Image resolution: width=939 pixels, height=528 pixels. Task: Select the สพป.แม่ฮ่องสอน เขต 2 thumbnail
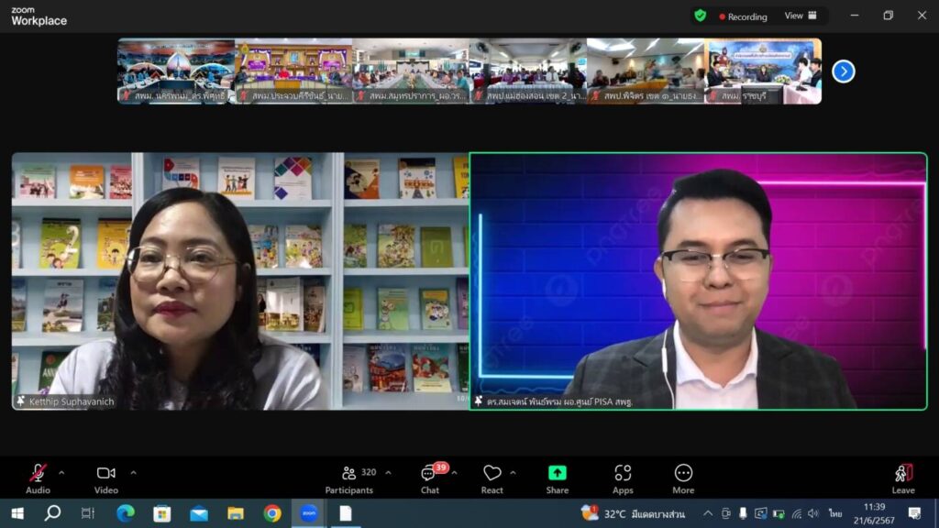pyautogui.click(x=528, y=71)
